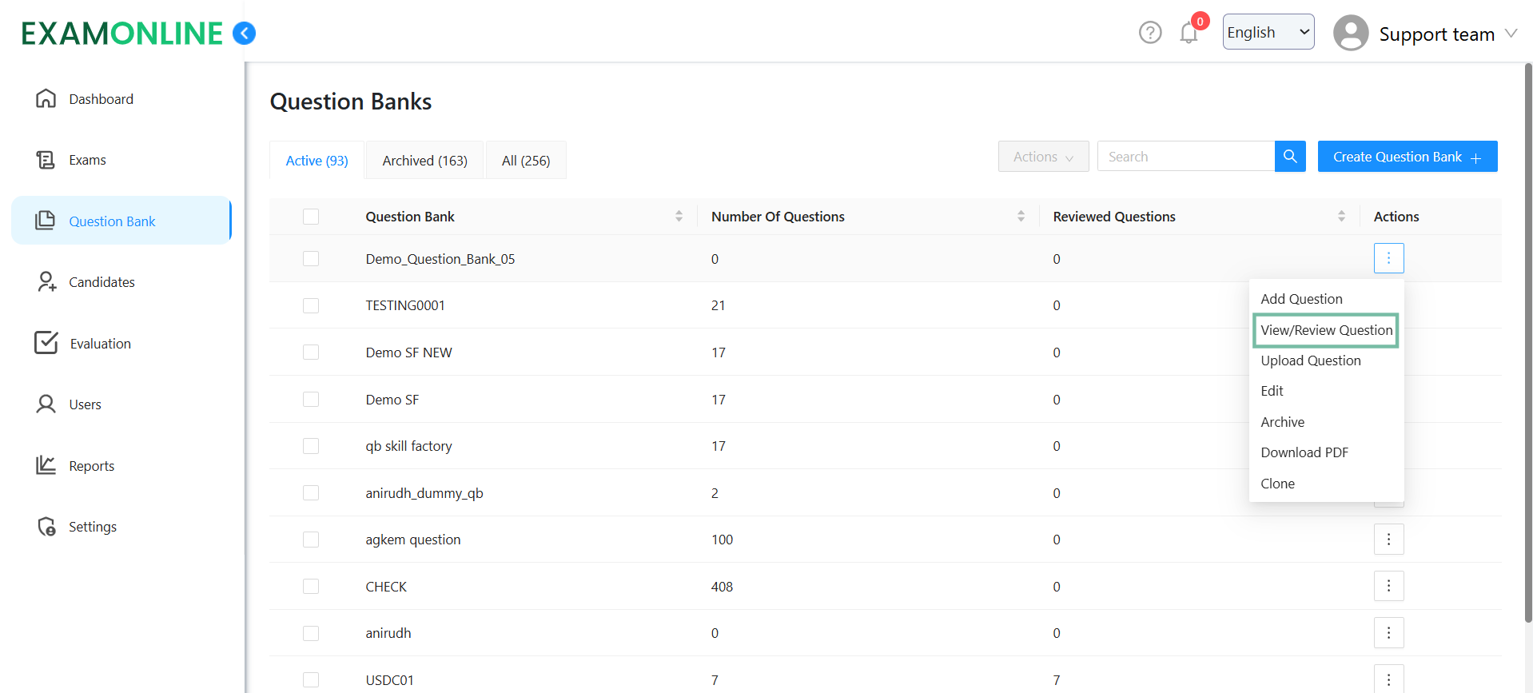Click the search magnifier button
The height and width of the screenshot is (693, 1533).
(x=1290, y=157)
